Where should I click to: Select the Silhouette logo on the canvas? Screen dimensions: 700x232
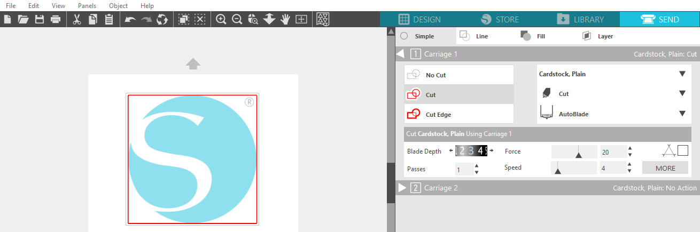pos(192,160)
